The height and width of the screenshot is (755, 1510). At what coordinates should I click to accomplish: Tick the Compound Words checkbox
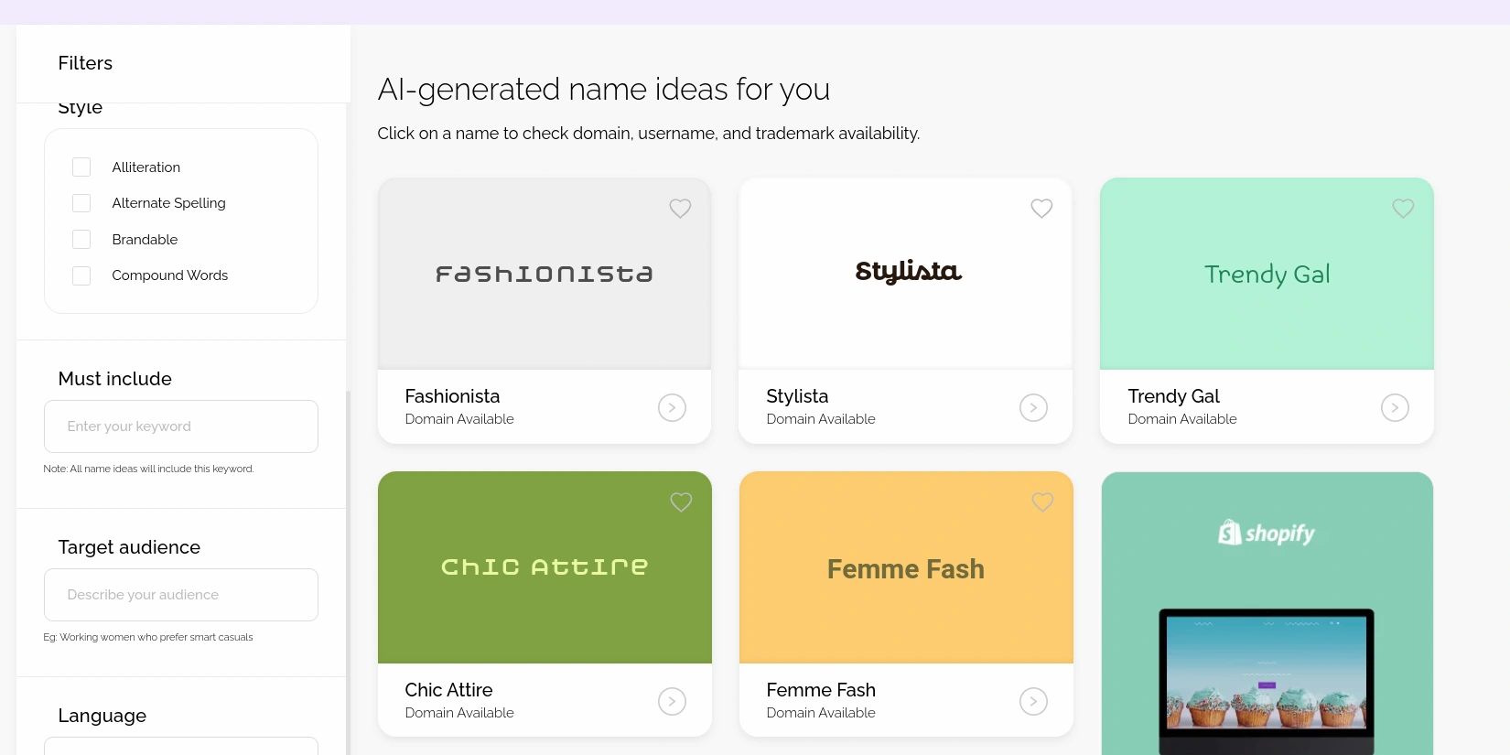(x=81, y=275)
